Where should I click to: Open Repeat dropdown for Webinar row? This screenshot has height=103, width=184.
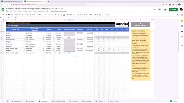53,46
